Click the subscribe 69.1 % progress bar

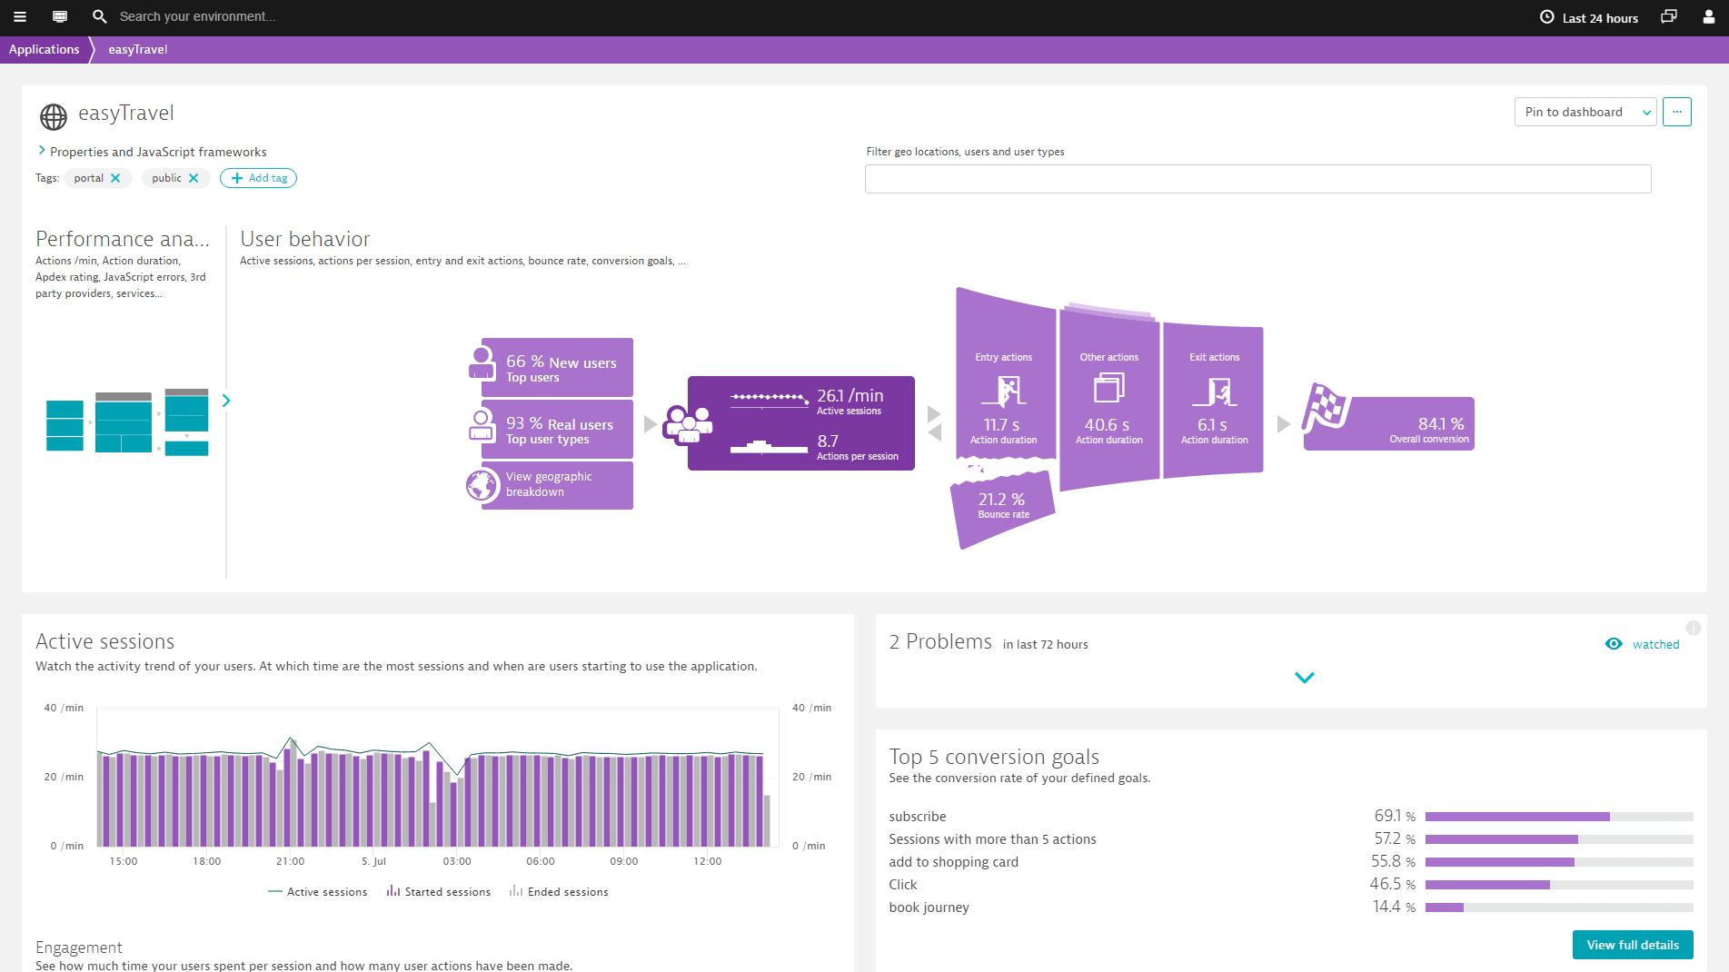1559,817
